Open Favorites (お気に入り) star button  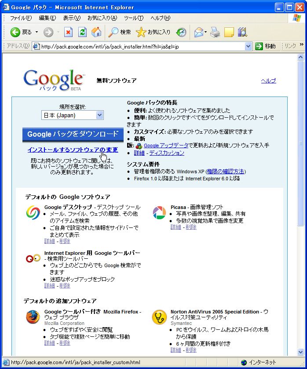coord(153,32)
